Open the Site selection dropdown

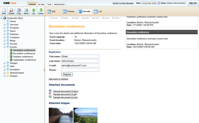click(151, 3)
